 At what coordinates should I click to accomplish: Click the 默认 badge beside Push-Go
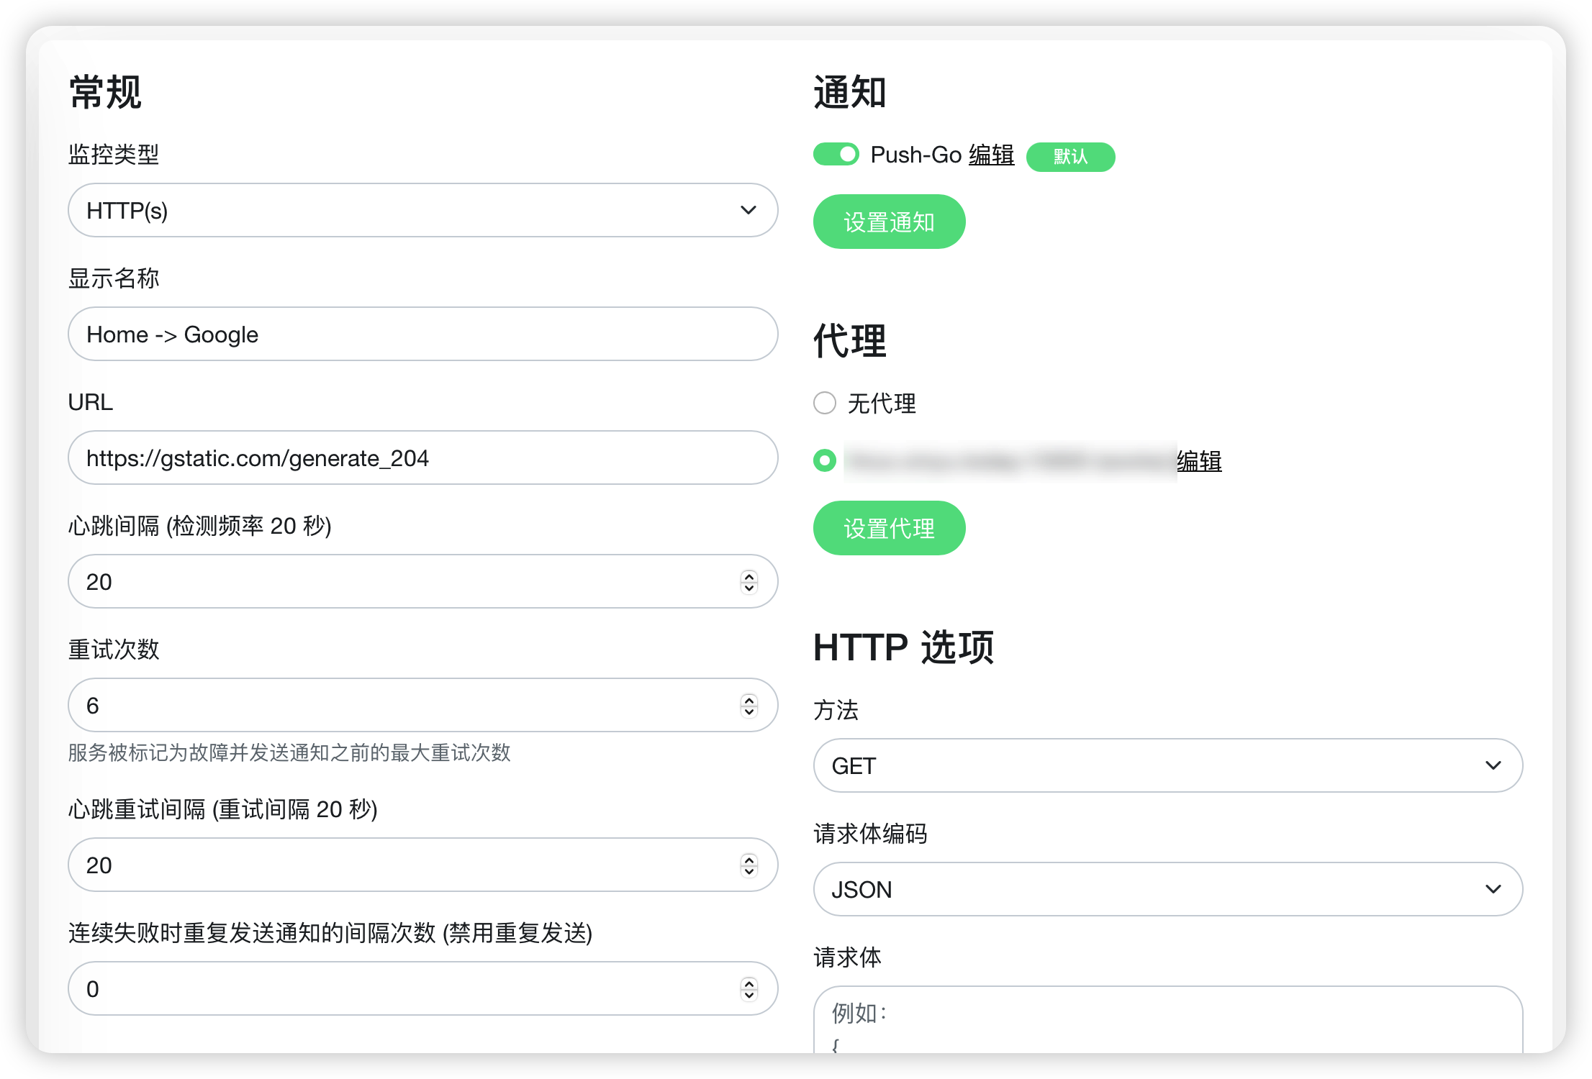click(1070, 157)
